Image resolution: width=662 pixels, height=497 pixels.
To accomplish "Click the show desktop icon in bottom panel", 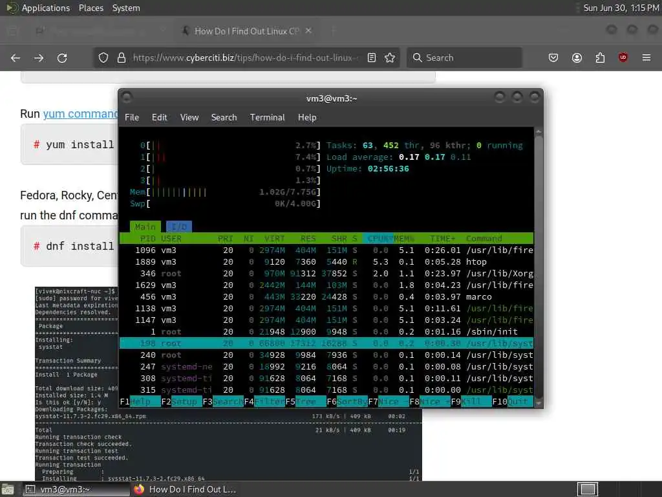I will click(x=8, y=489).
